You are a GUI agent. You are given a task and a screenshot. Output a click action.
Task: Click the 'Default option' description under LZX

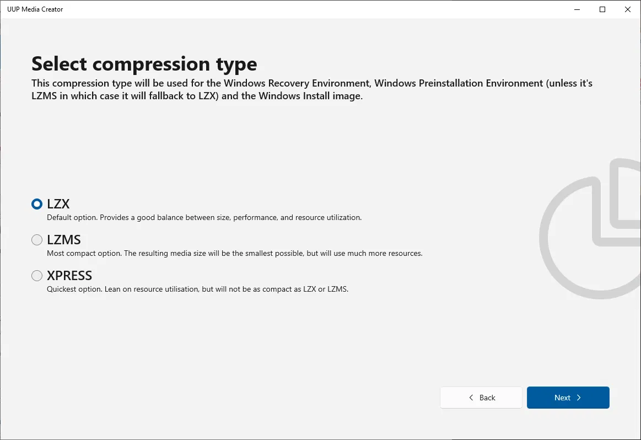[x=204, y=218]
